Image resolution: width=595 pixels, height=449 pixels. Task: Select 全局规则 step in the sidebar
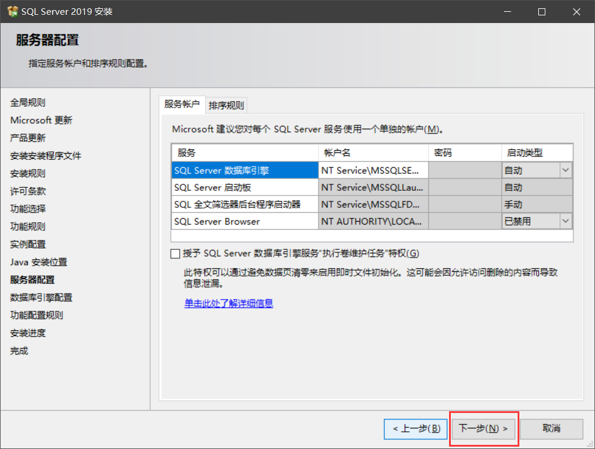(x=28, y=102)
